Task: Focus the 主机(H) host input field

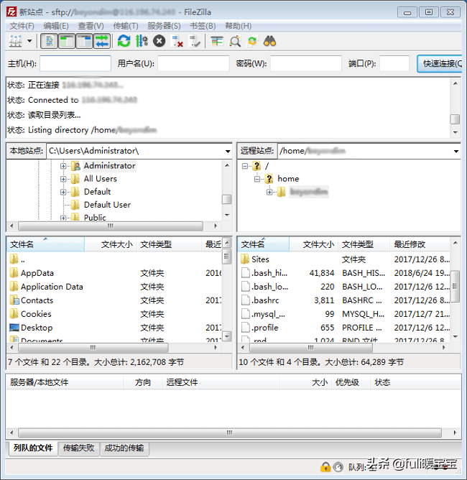Action: (x=75, y=63)
